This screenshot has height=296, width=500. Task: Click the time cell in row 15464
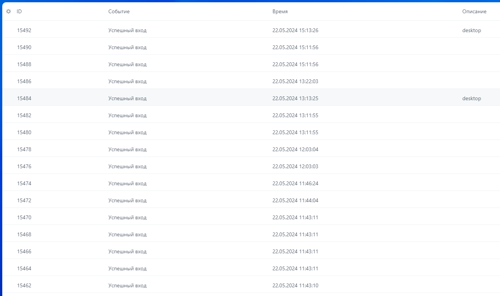(295, 268)
